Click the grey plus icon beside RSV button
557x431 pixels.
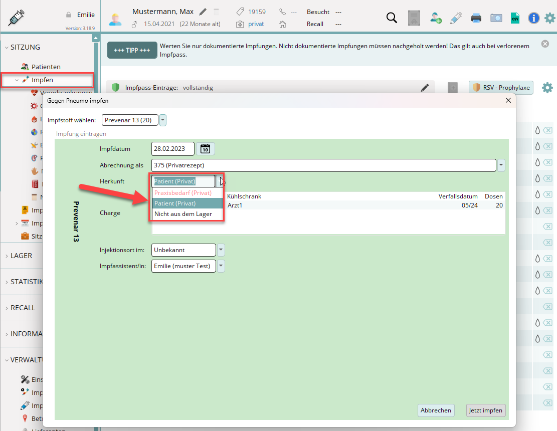click(453, 88)
